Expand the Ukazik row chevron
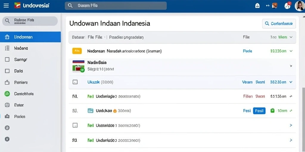 pyautogui.click(x=291, y=82)
